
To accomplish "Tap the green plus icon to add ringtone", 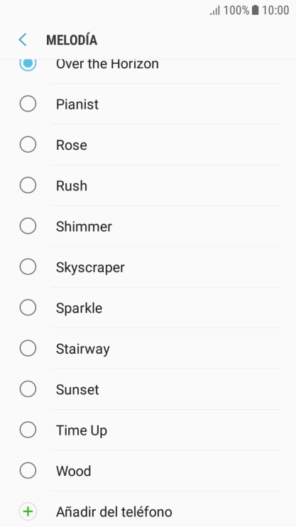I will tap(28, 511).
